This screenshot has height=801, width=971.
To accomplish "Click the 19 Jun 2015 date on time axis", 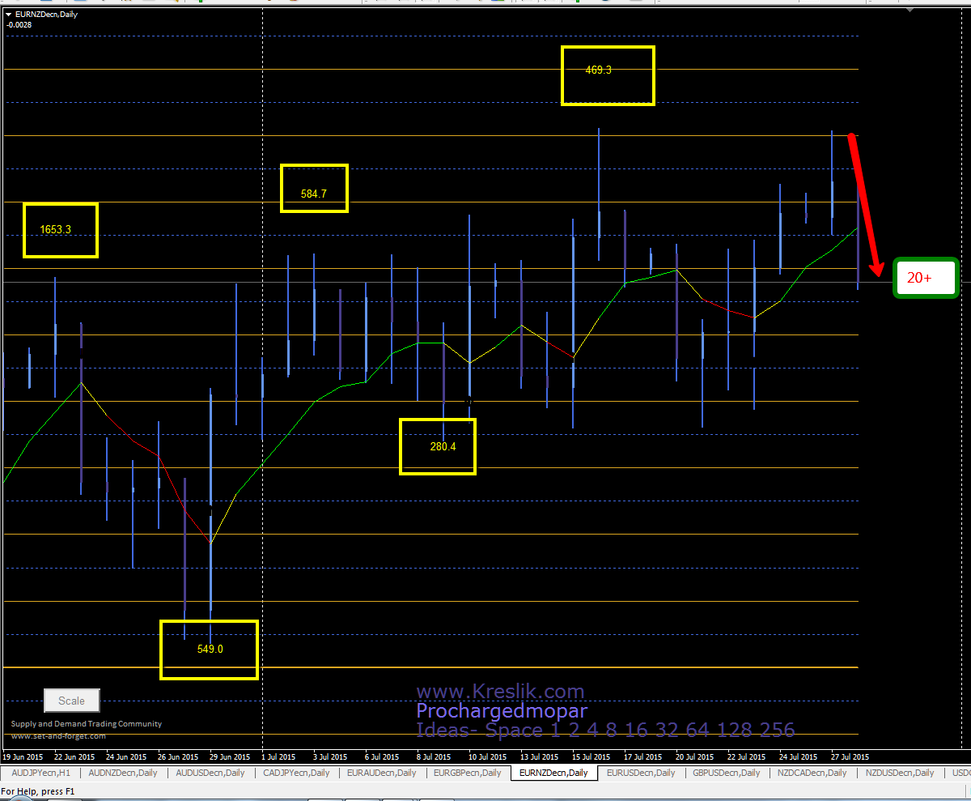I will [22, 757].
